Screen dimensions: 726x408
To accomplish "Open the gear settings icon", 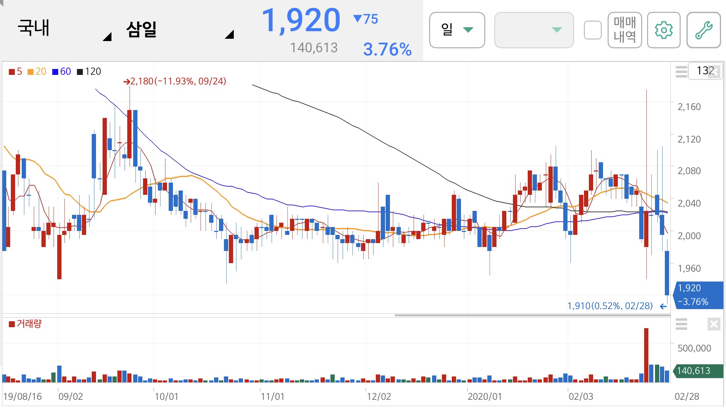I will (x=664, y=30).
